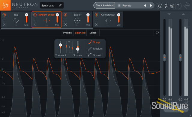Open settings gear icon
The width and height of the screenshot is (192, 117).
point(172,6)
